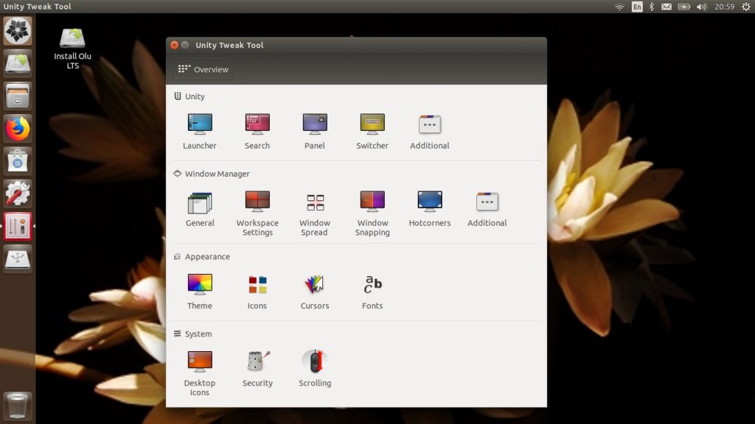
Task: Launch Firefox from the Unity launcher
Action: (18, 129)
